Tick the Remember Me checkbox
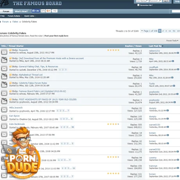 [x=139, y=5]
